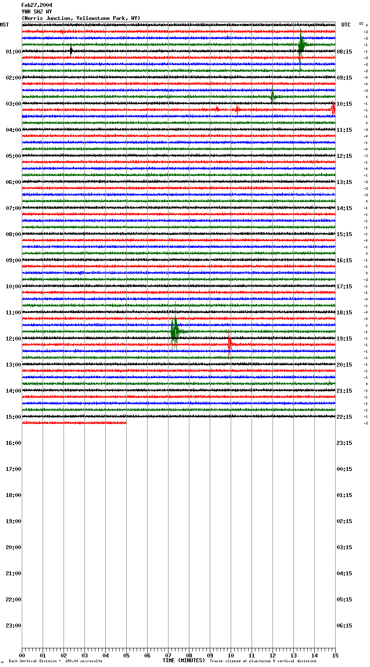Select the 03:00 MST time label
Viewport: 370px width, 667px height.
(13, 104)
